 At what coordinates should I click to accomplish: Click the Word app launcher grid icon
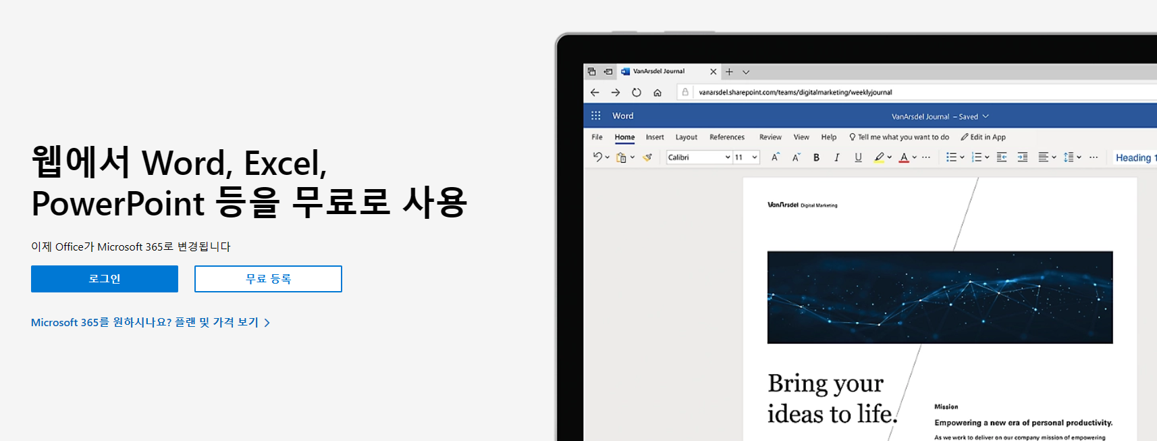pyautogui.click(x=595, y=115)
